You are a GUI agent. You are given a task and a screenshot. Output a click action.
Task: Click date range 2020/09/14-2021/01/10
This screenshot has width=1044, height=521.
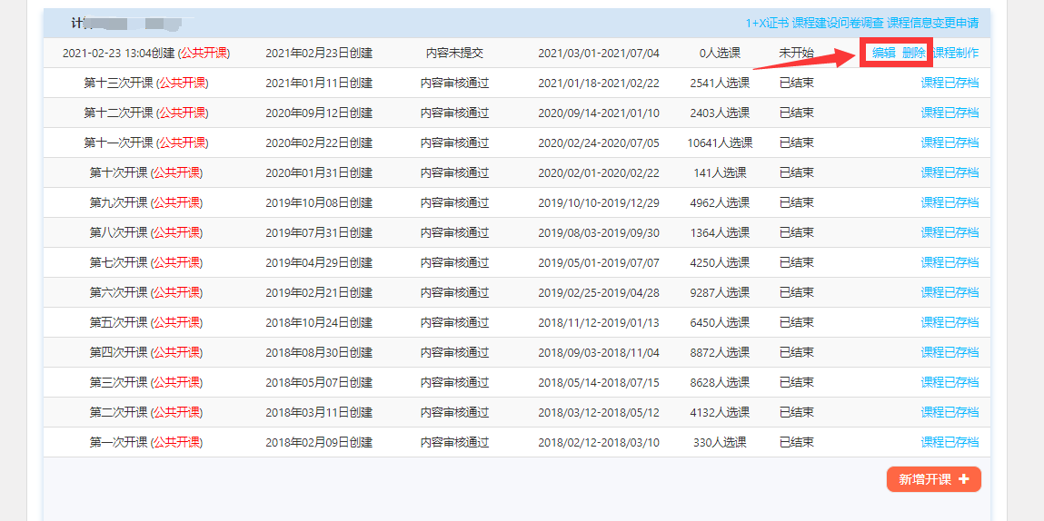tap(599, 113)
